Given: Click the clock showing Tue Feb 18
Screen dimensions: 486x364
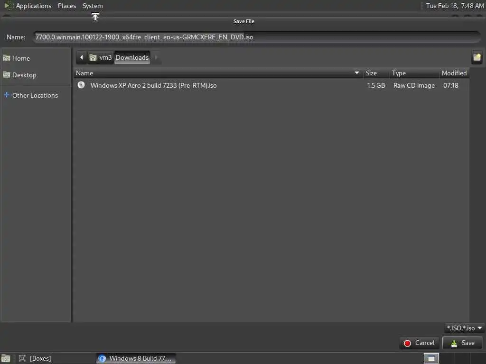Looking at the screenshot, I should (454, 6).
